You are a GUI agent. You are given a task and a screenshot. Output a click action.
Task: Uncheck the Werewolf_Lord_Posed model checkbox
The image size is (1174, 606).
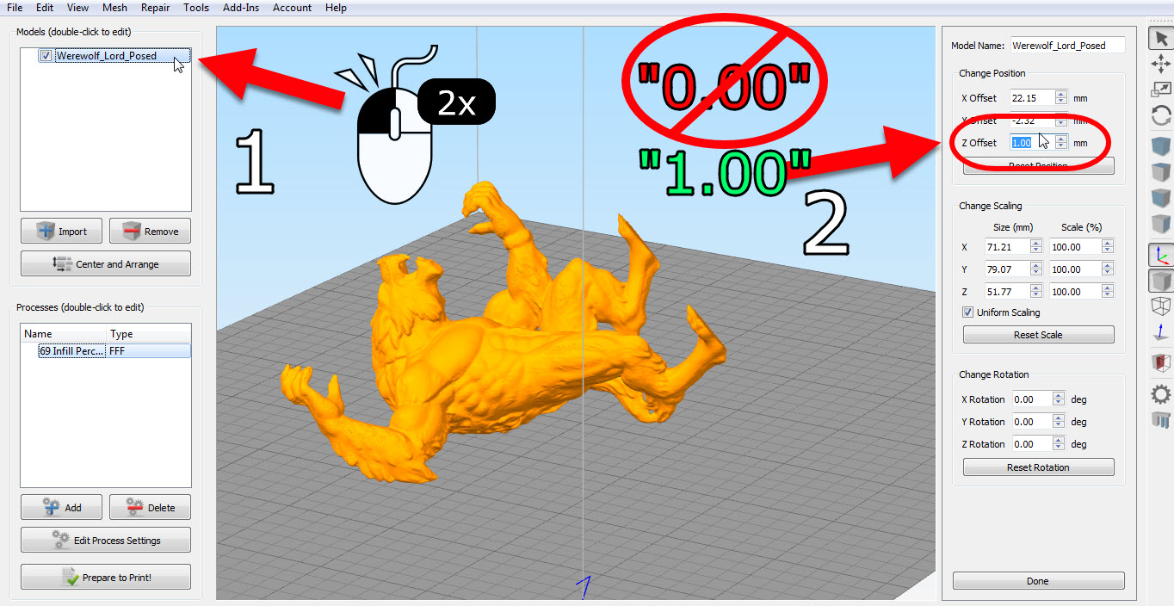point(46,56)
